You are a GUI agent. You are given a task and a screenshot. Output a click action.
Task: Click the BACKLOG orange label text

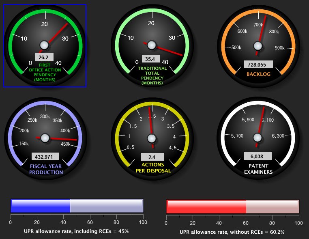tap(258, 74)
